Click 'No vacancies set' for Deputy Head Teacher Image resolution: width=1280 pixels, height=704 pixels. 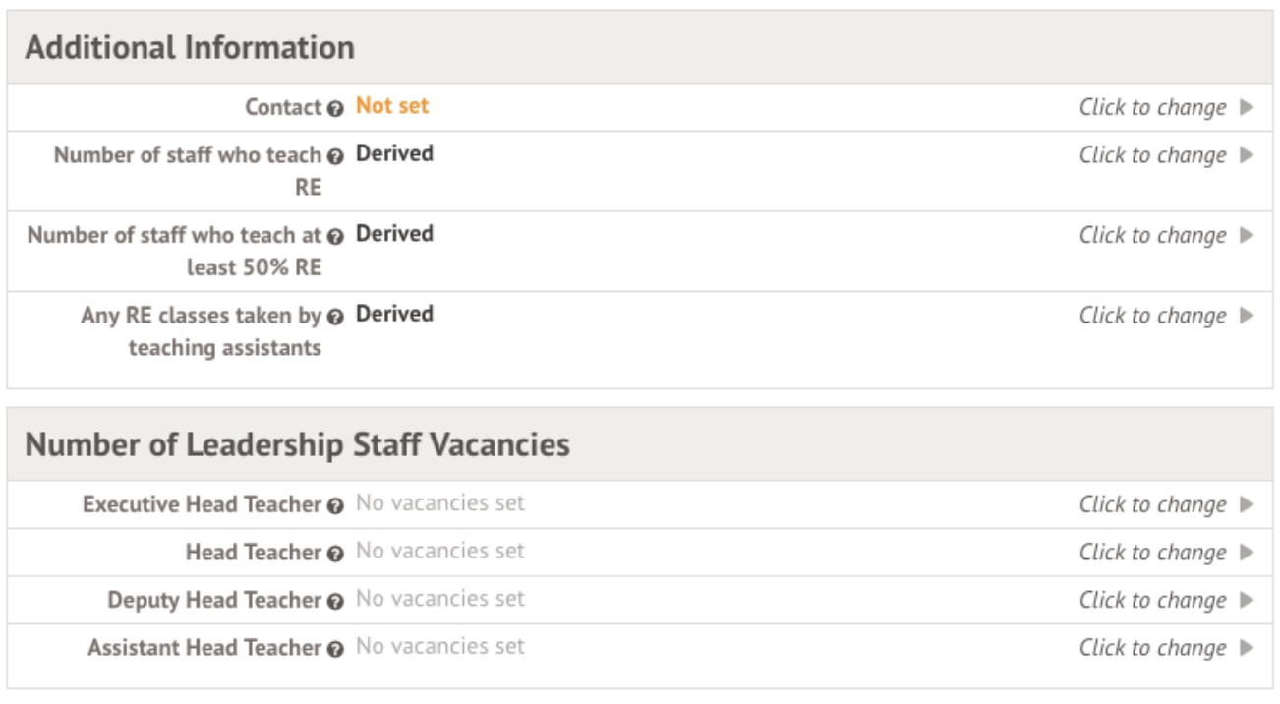(x=439, y=599)
